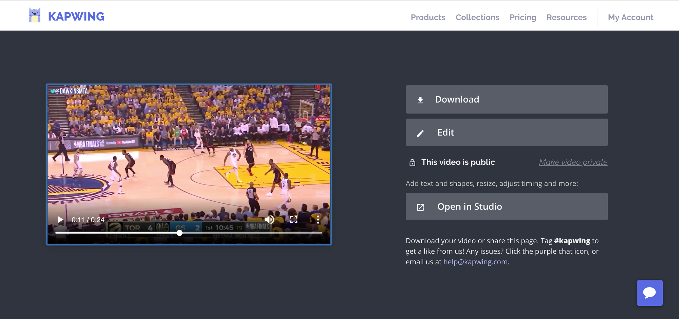Viewport: 679px width, 319px height.
Task: Go to the Pricing page
Action: (523, 17)
